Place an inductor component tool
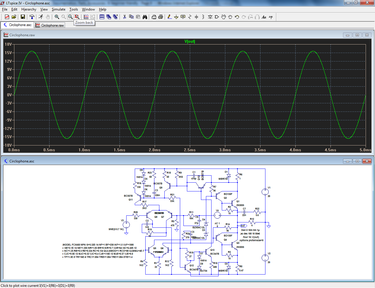This screenshot has height=288, width=375. pos(203,17)
